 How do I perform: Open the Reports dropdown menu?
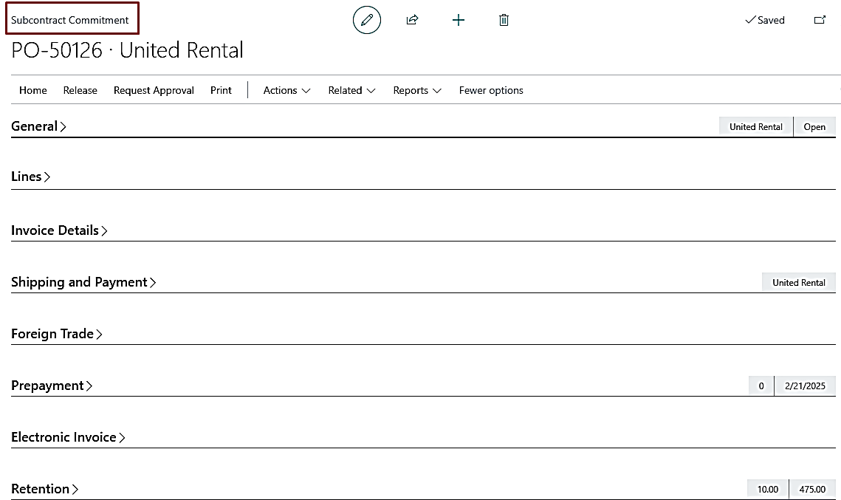417,90
